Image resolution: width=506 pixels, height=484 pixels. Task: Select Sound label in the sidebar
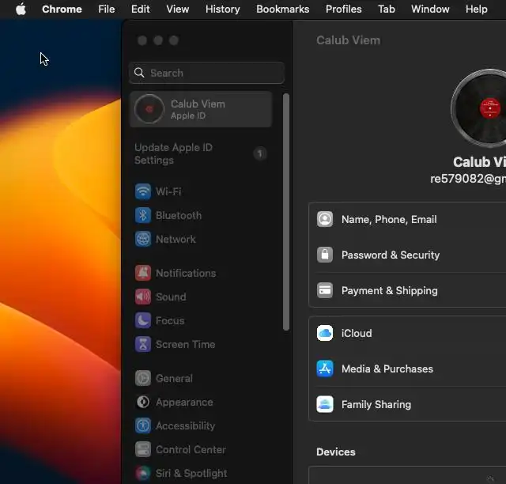tap(171, 297)
